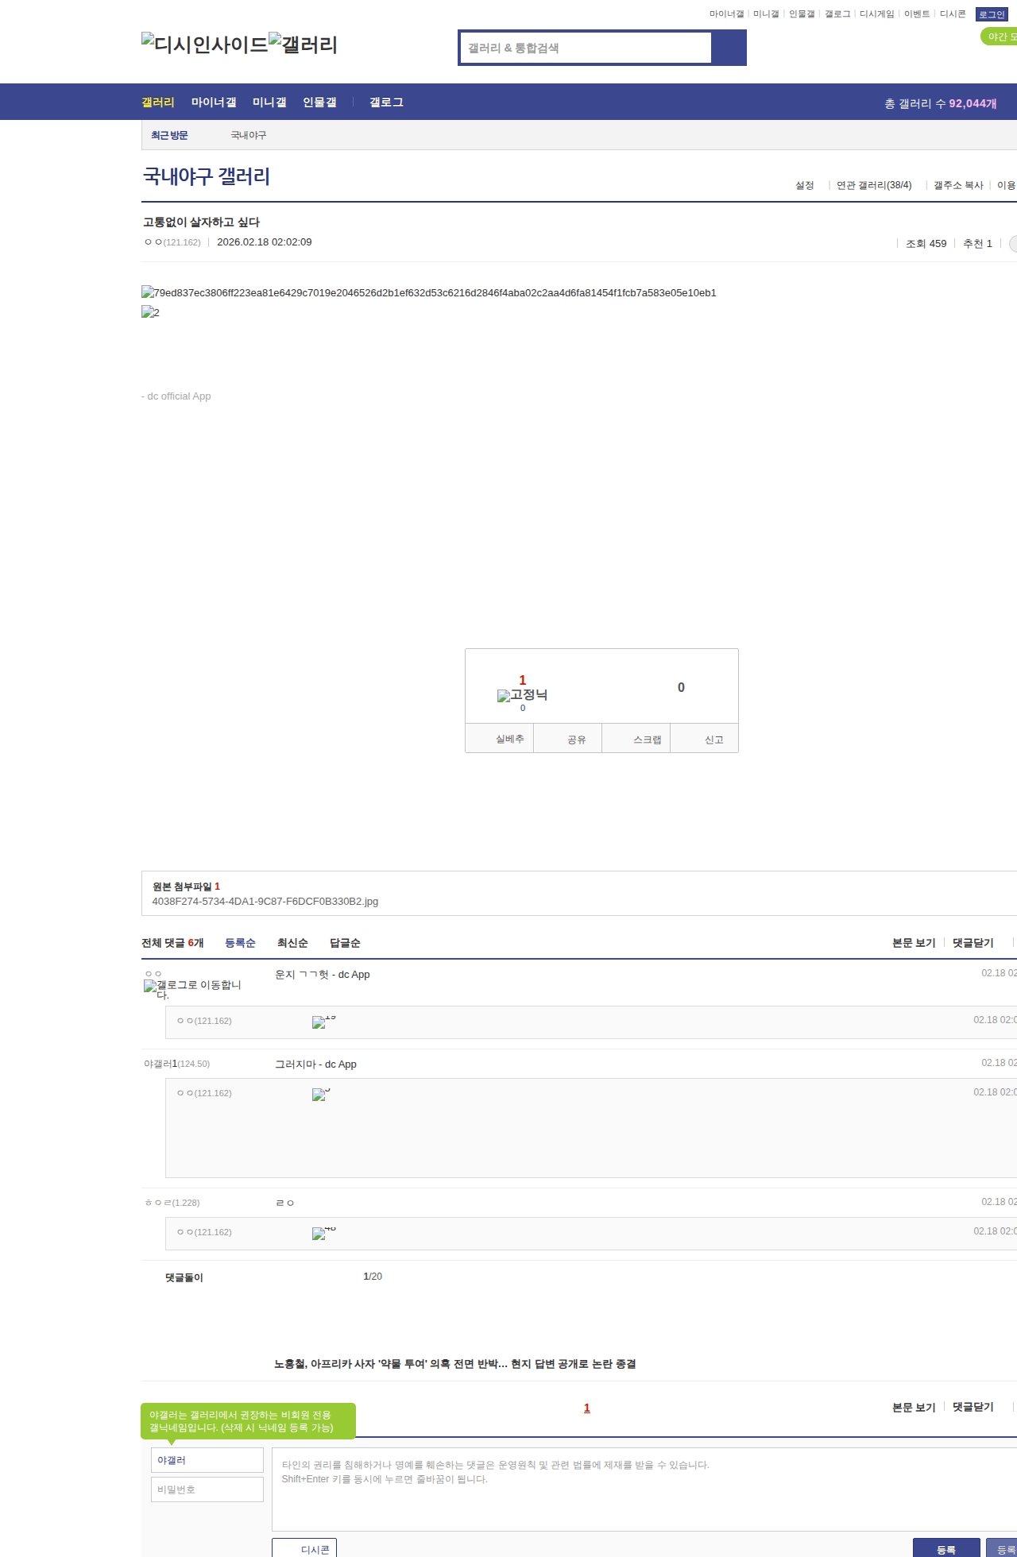This screenshot has height=1557, width=1017.
Task: Open 디시콘 top link
Action: point(953,14)
